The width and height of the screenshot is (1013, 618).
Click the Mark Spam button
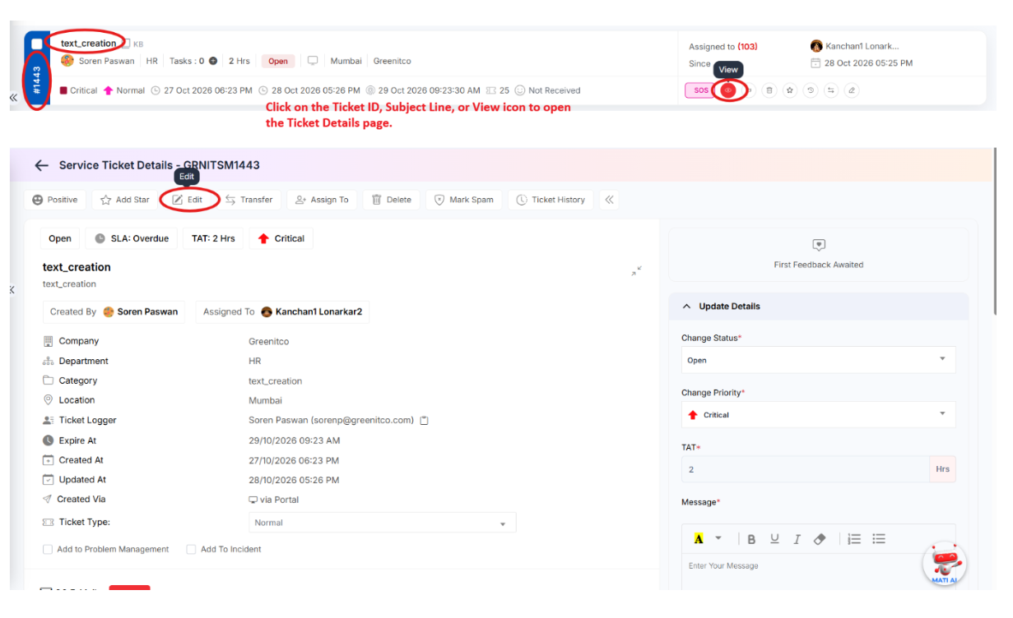click(x=464, y=200)
